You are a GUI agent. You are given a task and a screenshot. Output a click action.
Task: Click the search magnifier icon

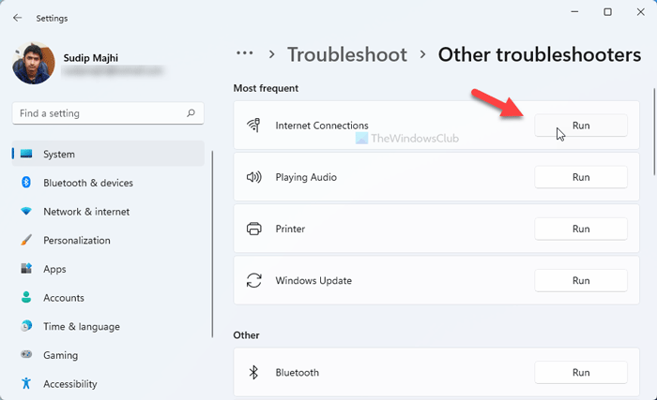click(x=191, y=113)
